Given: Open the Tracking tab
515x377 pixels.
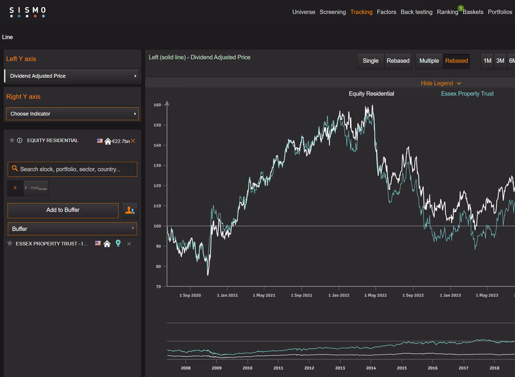Looking at the screenshot, I should (361, 12).
